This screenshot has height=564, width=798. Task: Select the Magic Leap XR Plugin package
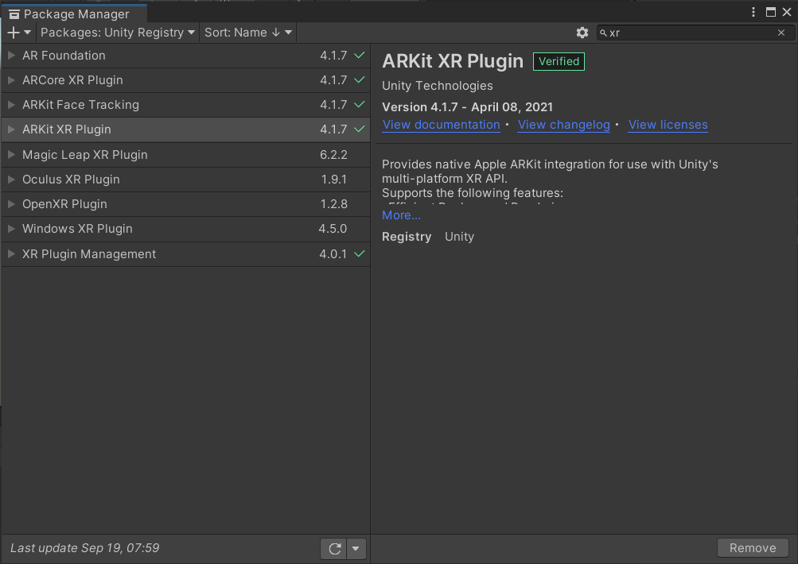click(x=185, y=154)
